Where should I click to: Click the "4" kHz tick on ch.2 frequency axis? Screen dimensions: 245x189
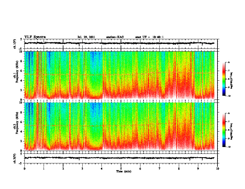21,132
